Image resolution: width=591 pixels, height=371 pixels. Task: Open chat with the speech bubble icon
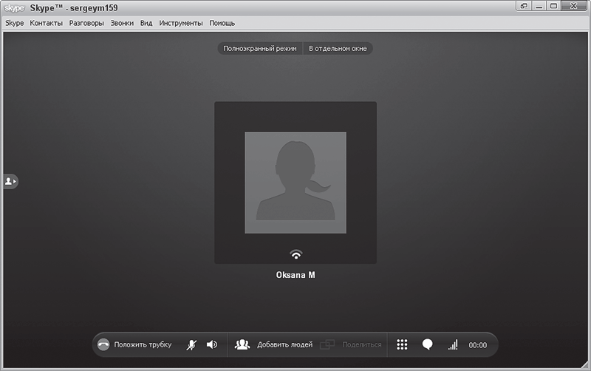(428, 344)
